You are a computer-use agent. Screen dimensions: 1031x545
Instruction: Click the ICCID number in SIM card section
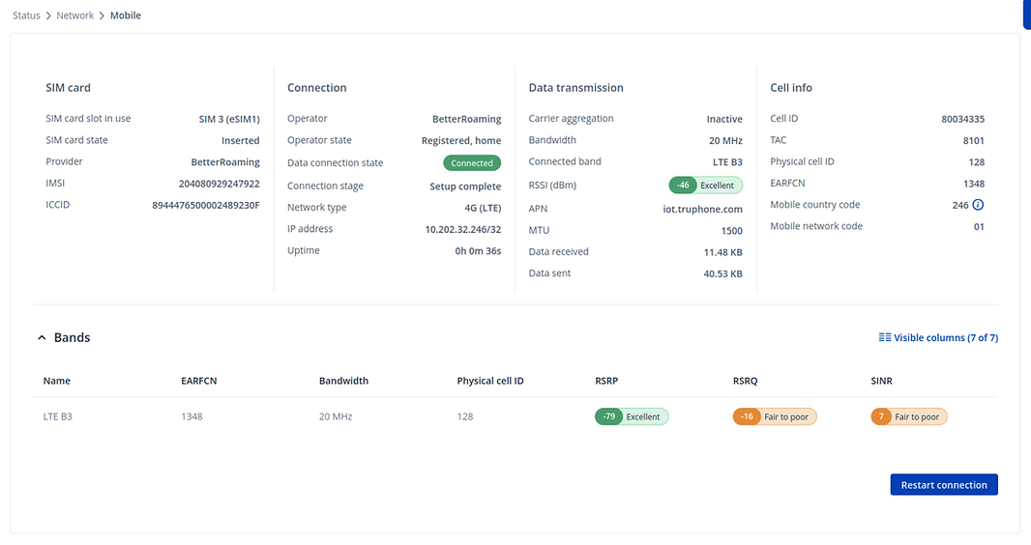click(205, 205)
